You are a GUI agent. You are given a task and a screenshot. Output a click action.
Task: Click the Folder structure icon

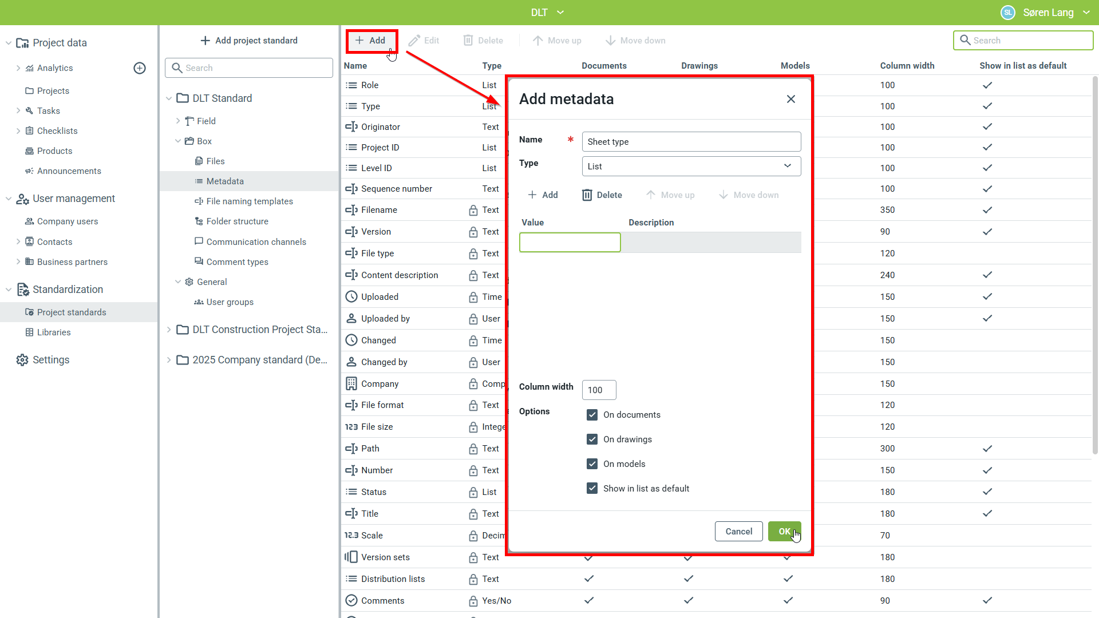pos(199,221)
